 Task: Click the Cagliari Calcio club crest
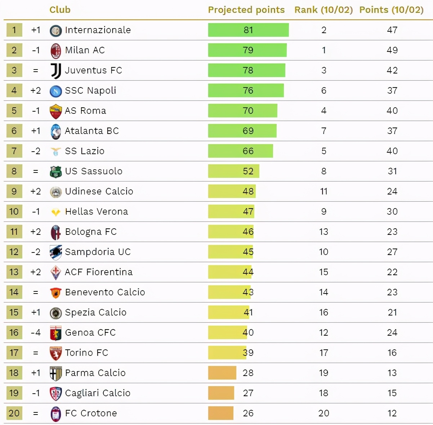click(55, 394)
